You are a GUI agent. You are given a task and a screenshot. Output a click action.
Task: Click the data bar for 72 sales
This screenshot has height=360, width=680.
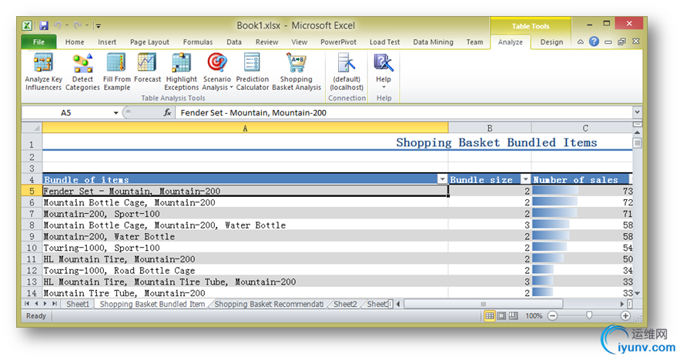[554, 202]
